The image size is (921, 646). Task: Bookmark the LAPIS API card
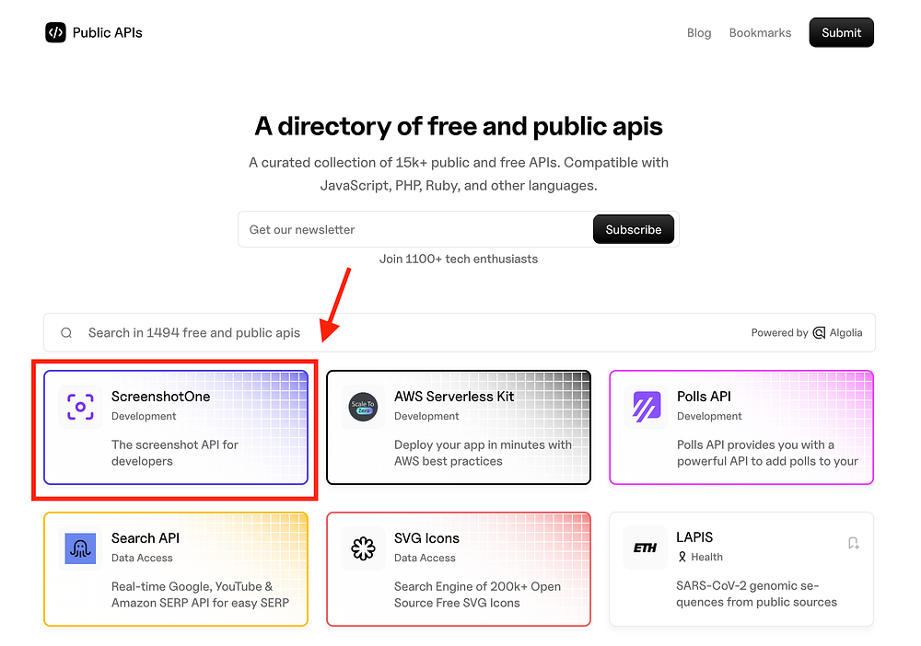click(x=854, y=543)
